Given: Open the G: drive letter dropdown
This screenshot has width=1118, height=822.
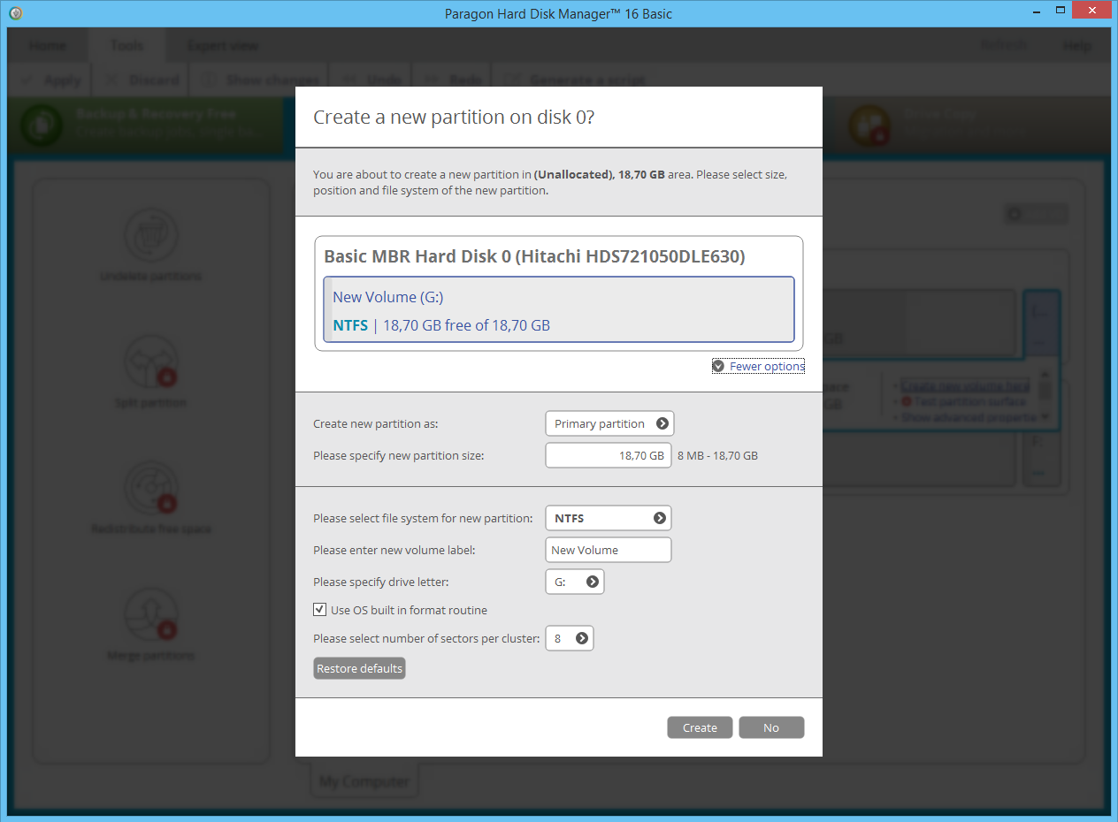Looking at the screenshot, I should (575, 582).
